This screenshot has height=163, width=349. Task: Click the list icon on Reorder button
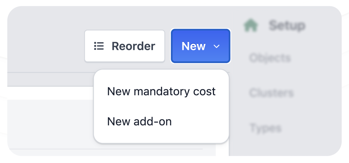[99, 46]
